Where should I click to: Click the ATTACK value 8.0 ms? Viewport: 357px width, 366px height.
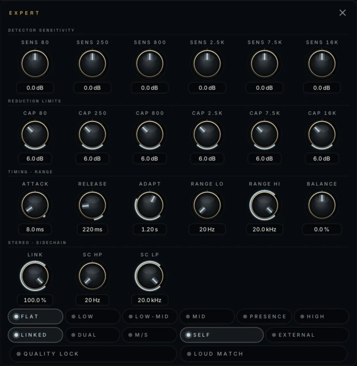35,229
